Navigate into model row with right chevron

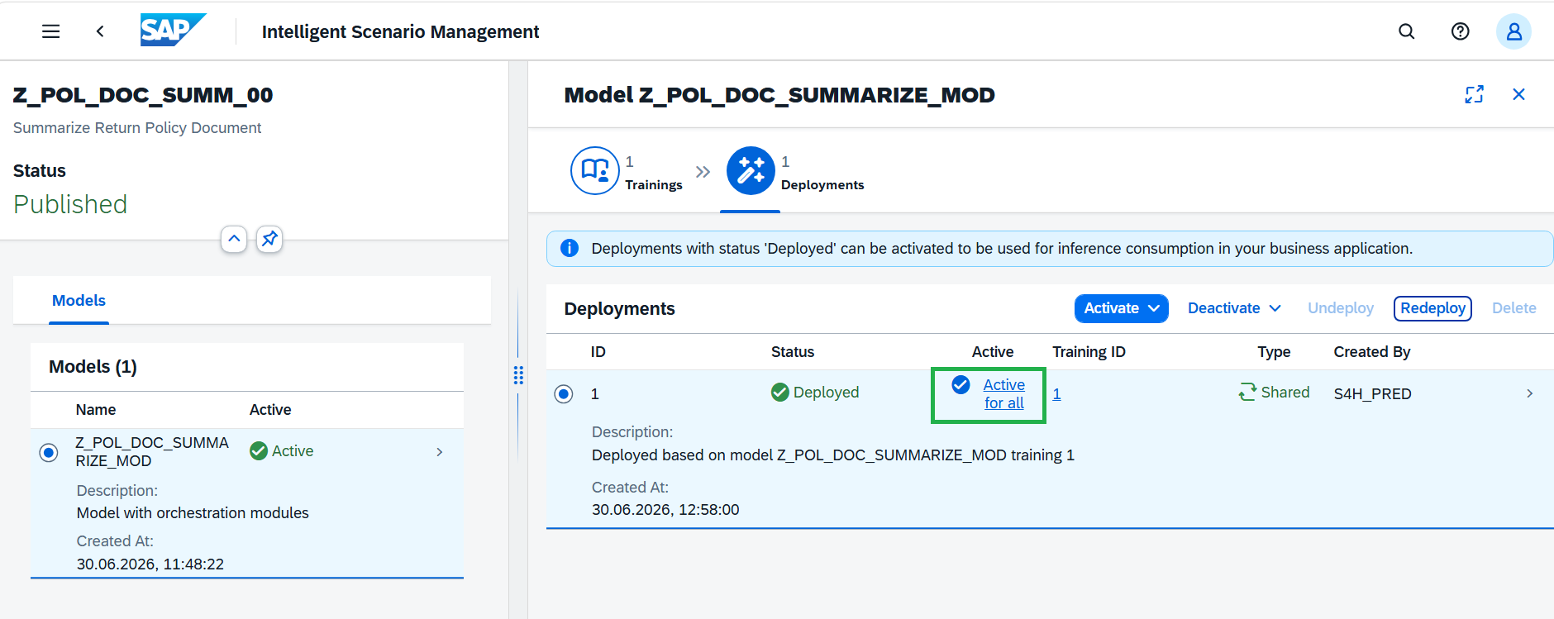click(x=439, y=452)
